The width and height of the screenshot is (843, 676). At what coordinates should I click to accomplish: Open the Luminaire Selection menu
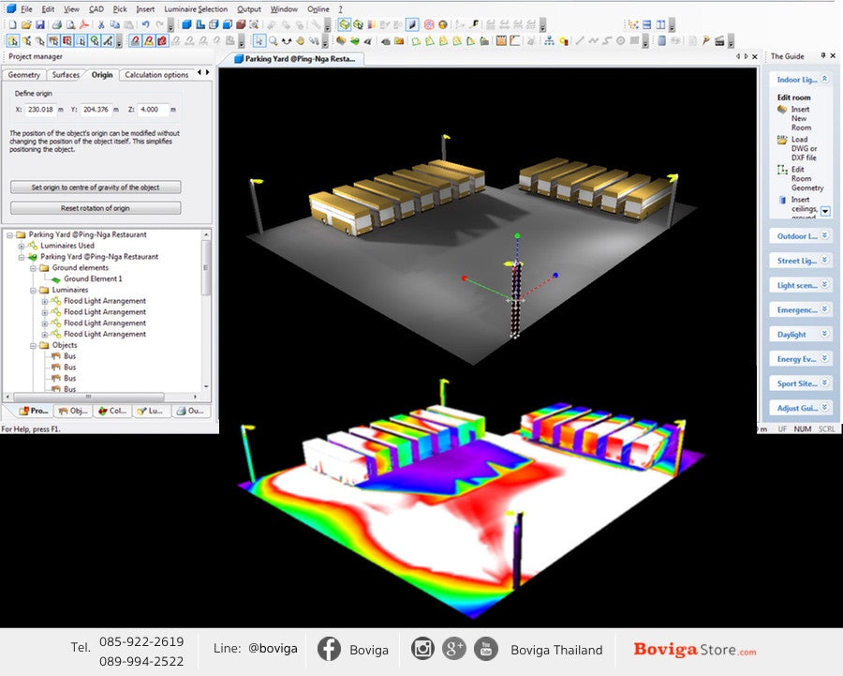pos(195,8)
